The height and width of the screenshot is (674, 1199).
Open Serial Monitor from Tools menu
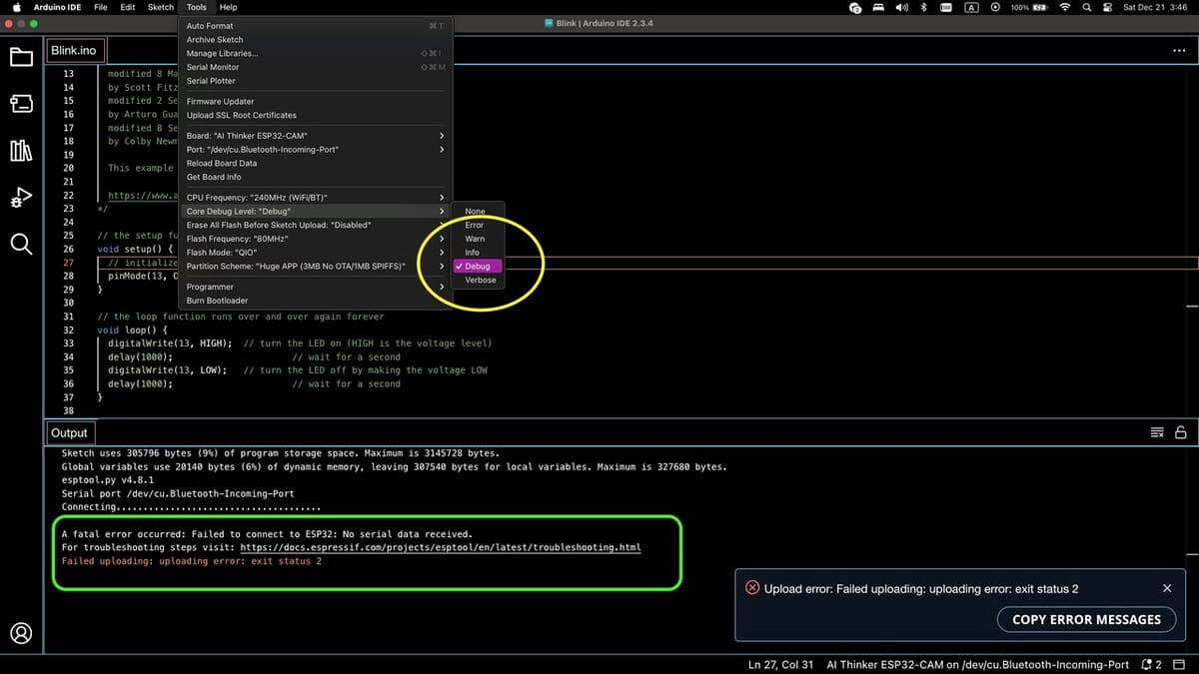coord(315,67)
